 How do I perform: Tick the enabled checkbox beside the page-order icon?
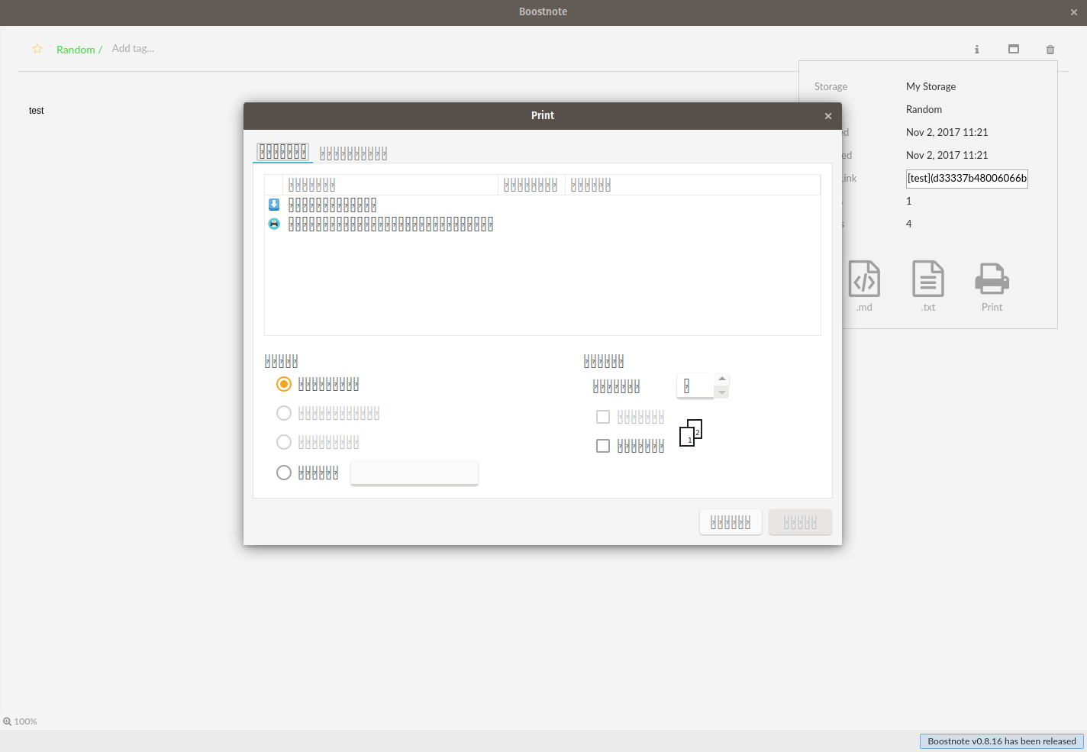point(603,446)
